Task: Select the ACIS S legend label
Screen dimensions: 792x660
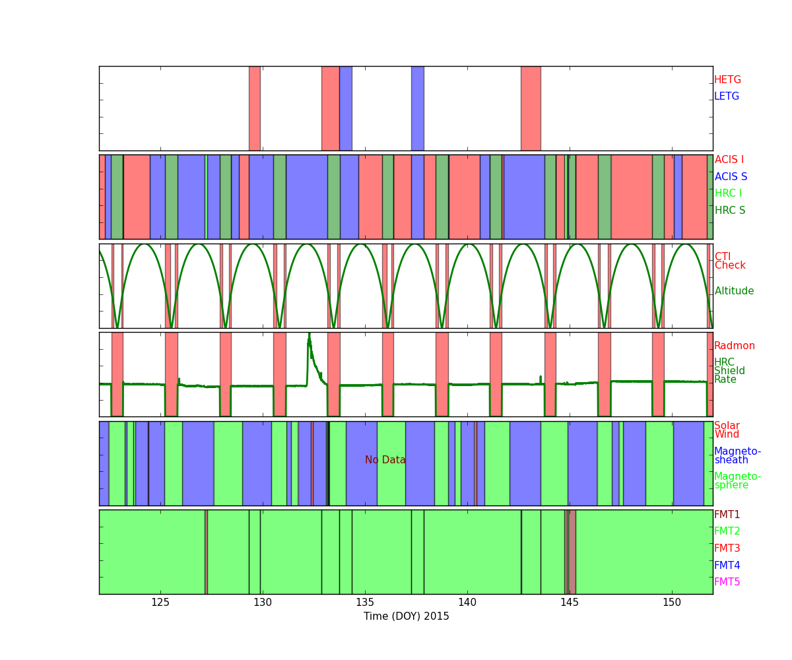Action: (x=731, y=177)
